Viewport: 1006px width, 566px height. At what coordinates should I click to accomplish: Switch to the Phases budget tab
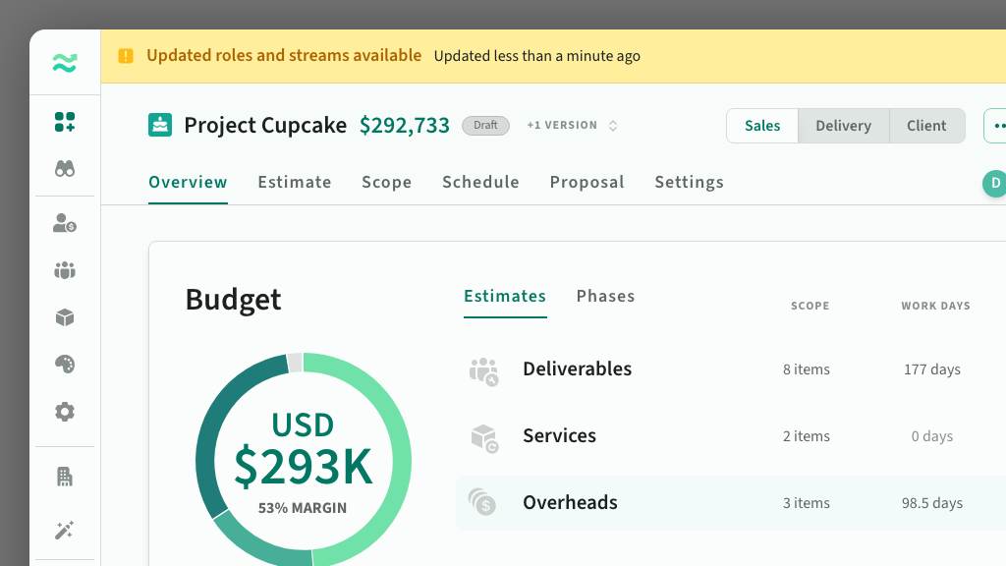click(x=605, y=296)
